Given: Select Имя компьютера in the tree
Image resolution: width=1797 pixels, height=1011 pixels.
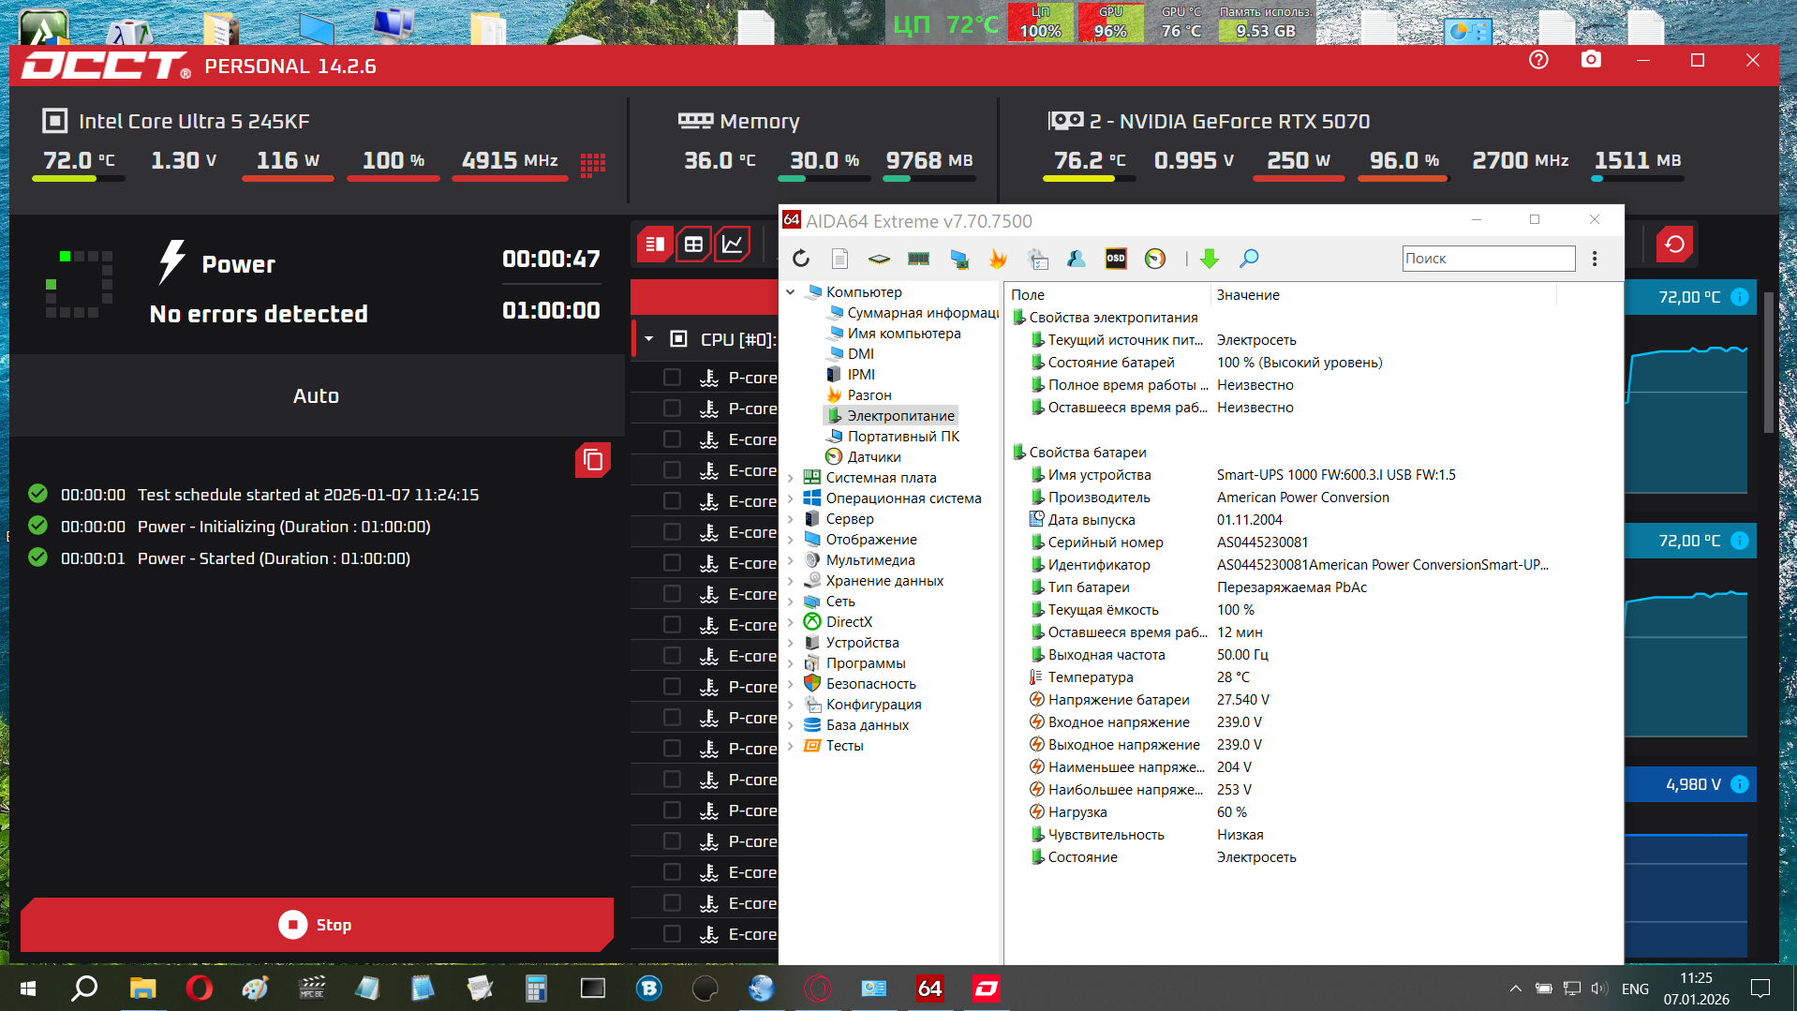Looking at the screenshot, I should coord(903,334).
